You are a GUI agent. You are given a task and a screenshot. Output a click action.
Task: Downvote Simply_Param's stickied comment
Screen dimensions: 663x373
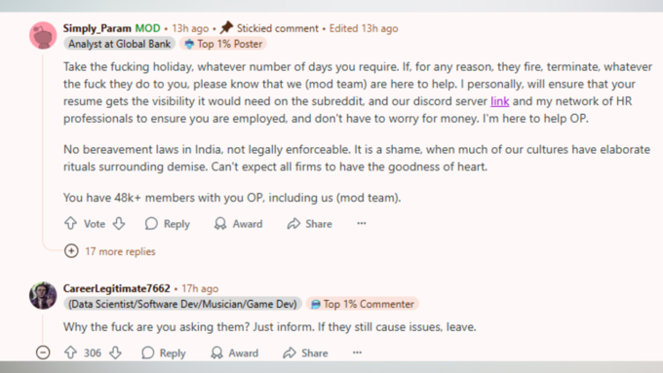(119, 223)
